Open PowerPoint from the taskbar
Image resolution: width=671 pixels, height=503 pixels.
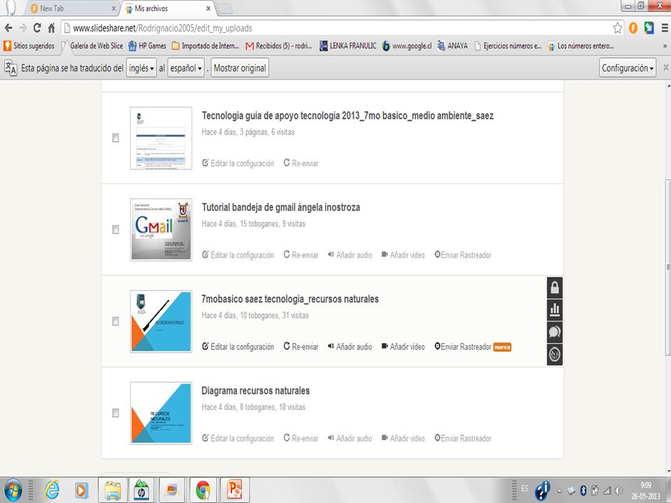[x=235, y=490]
